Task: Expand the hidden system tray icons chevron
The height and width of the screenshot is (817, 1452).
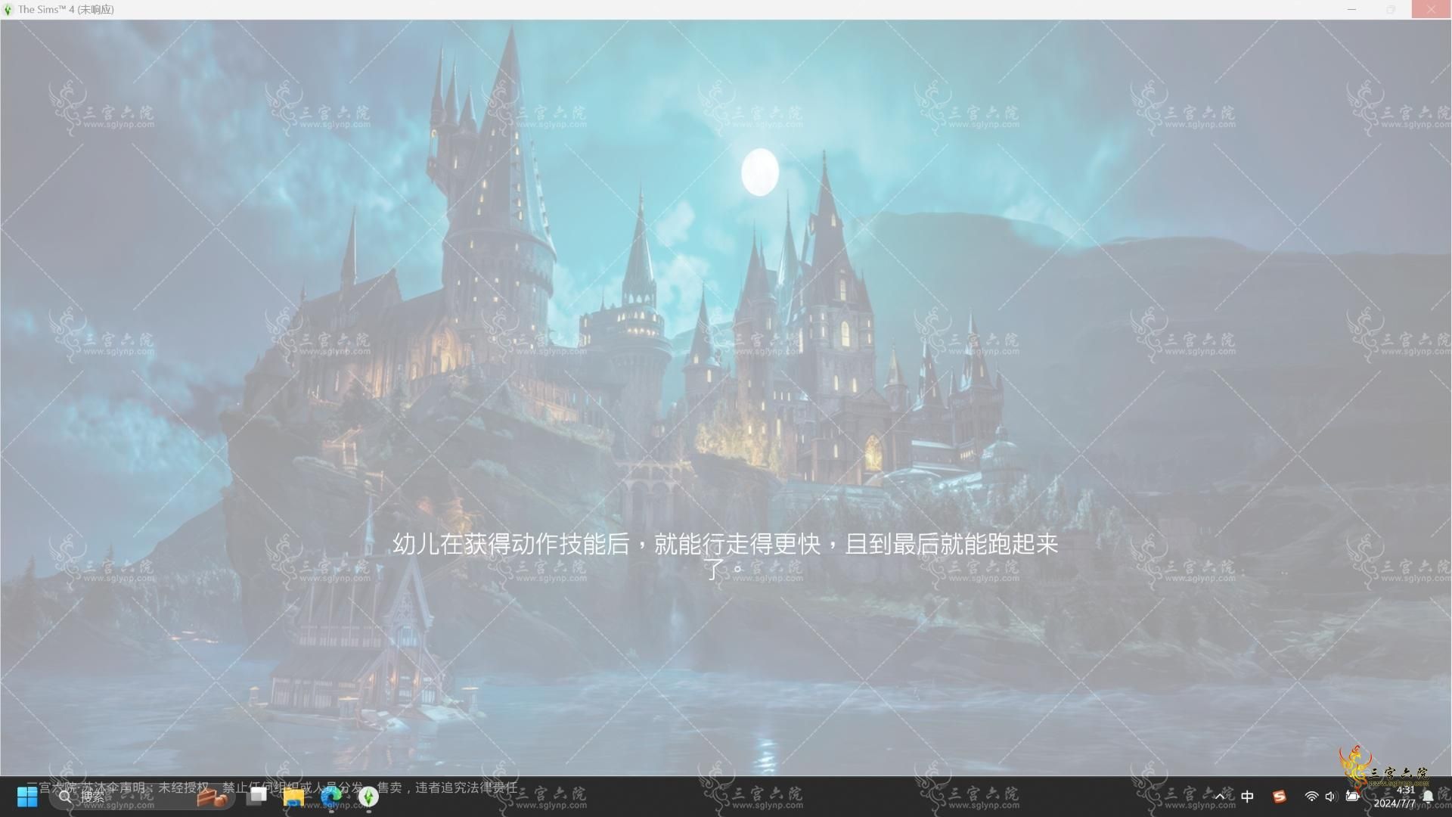Action: coord(1219,797)
